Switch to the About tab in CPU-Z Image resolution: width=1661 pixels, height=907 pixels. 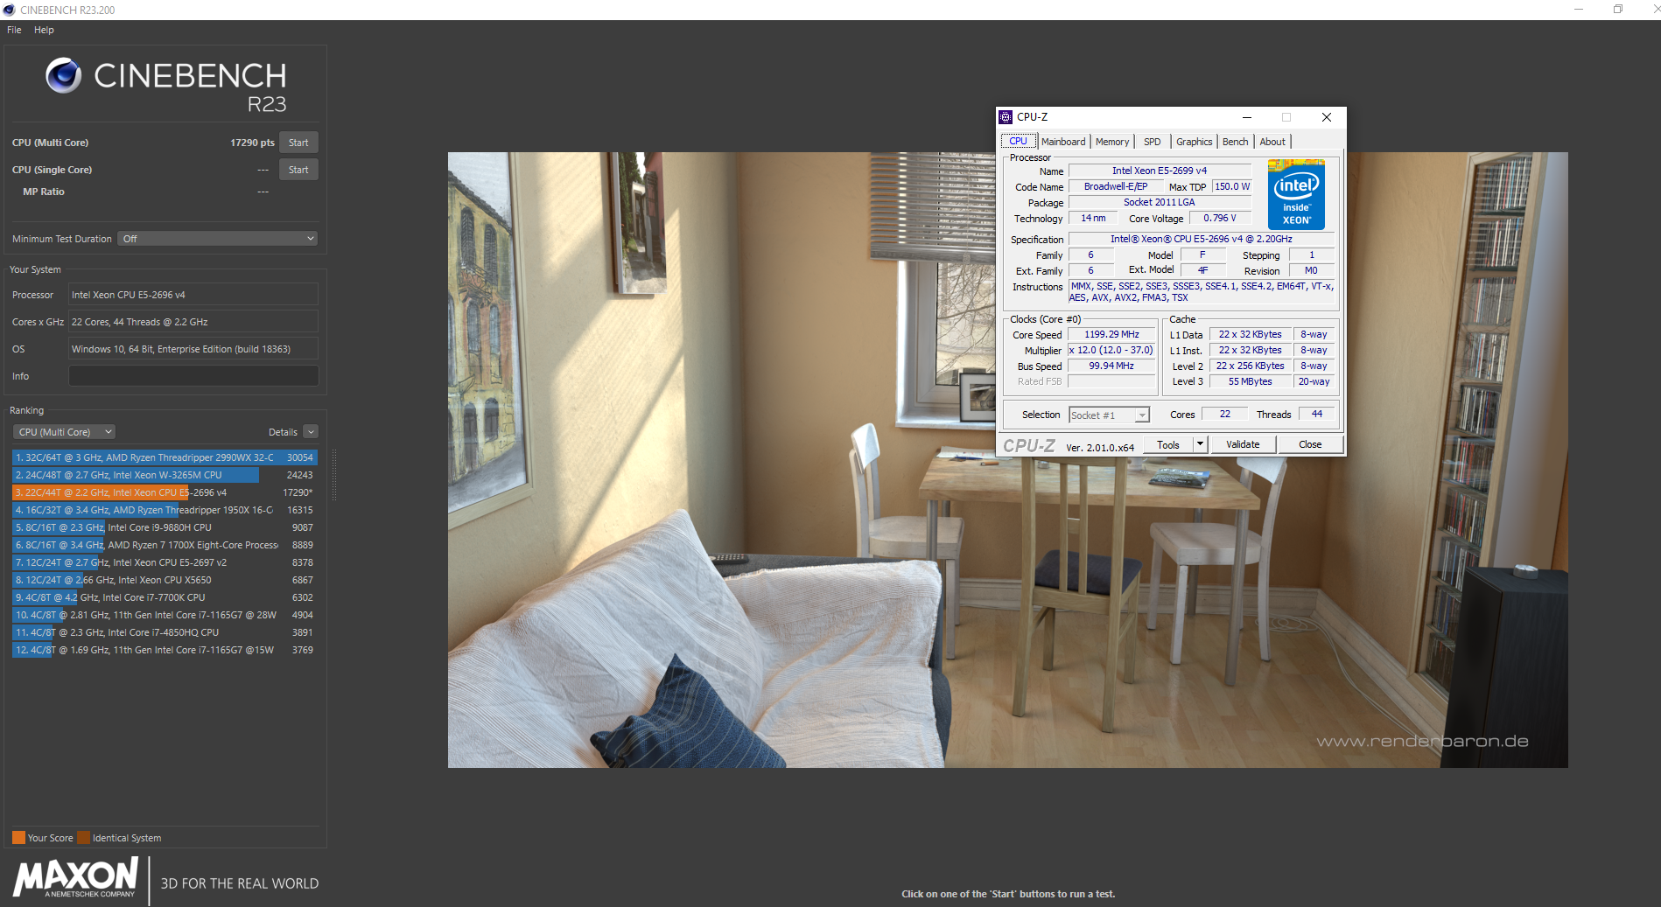coord(1272,142)
